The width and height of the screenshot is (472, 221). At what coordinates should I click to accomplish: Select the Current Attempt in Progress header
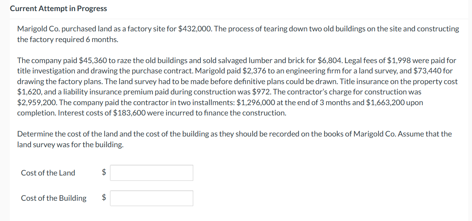point(58,8)
